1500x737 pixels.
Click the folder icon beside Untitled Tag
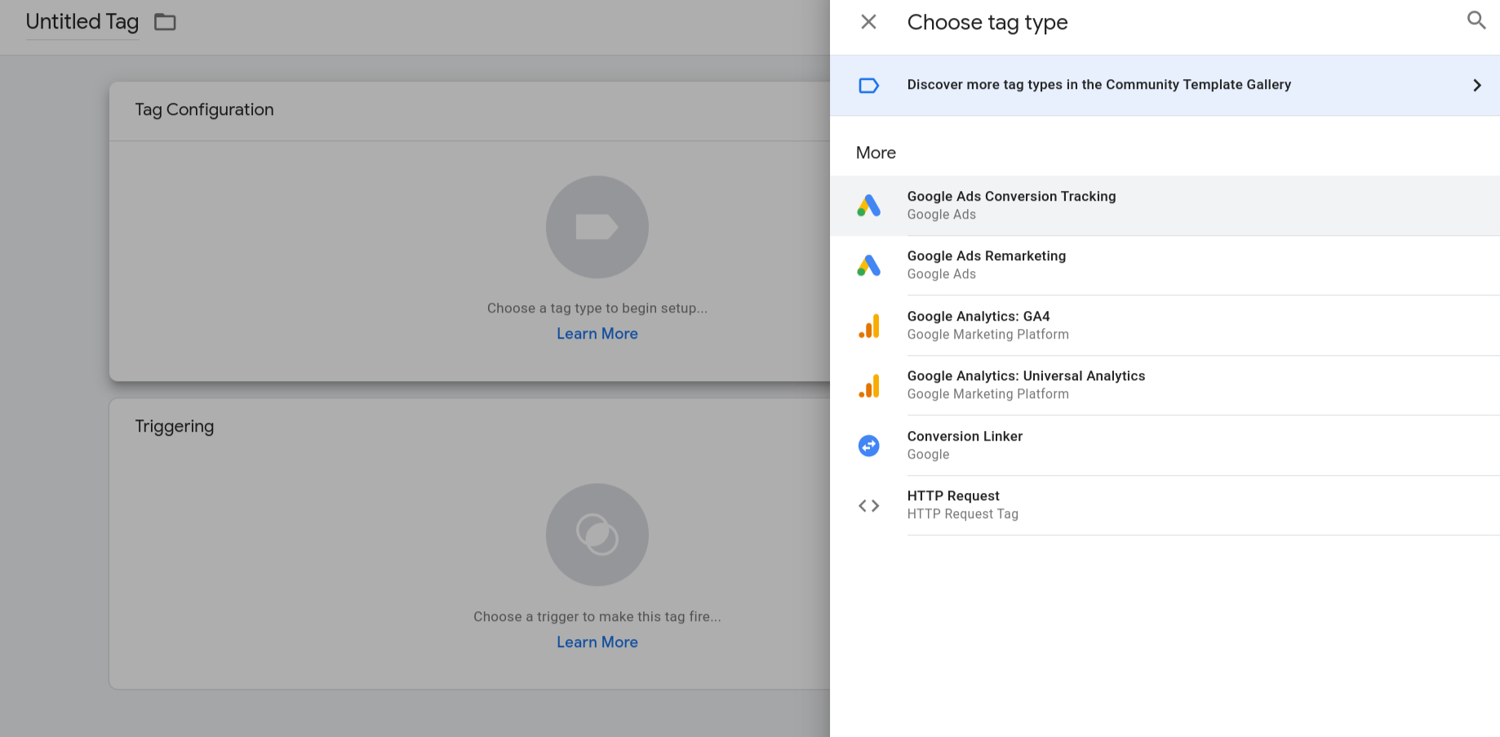165,22
